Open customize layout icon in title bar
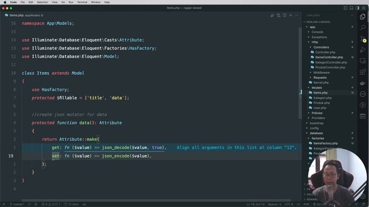The image size is (369, 207). click(364, 8)
